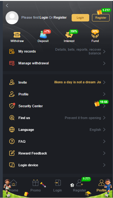Open the Invite menu row

[x=57, y=82]
